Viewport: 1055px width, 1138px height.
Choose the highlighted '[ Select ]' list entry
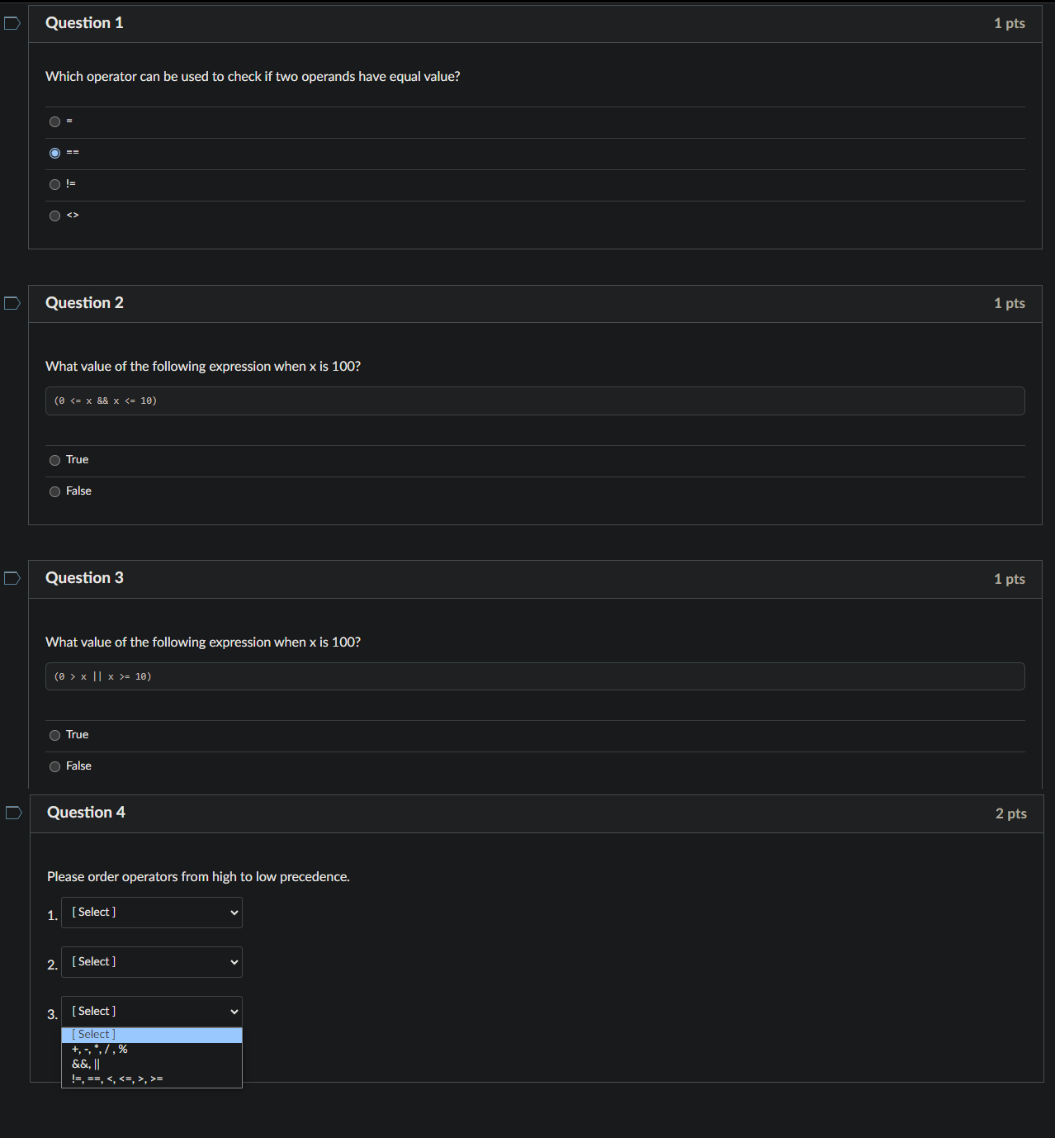click(152, 1036)
